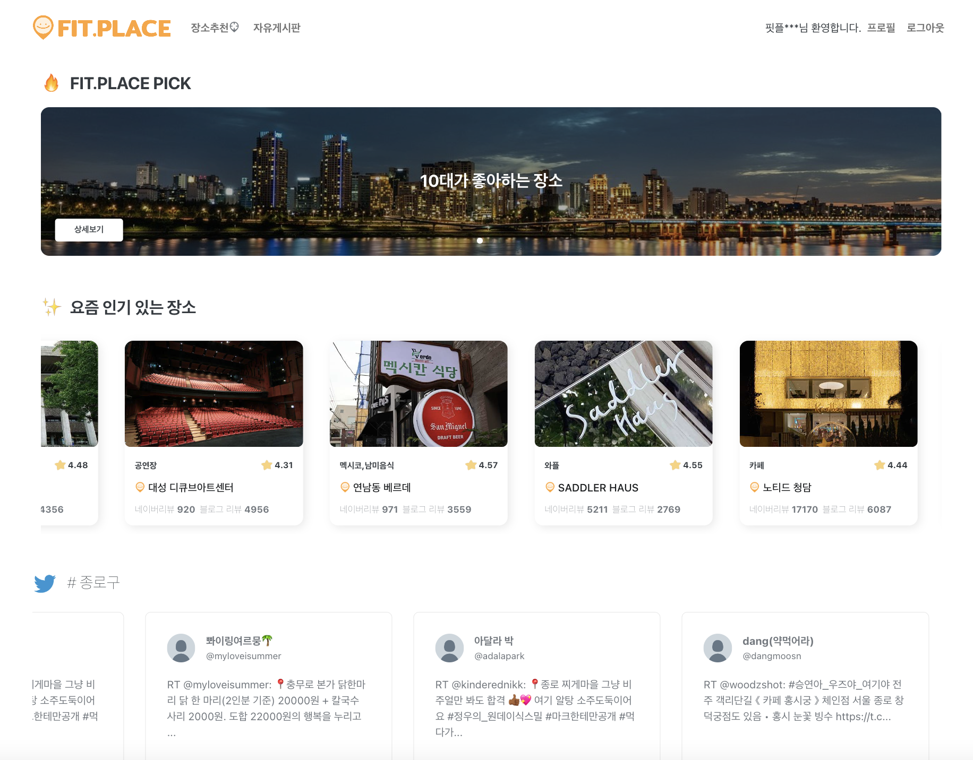
Task: Click 빠이링여르뭉's profile avatar
Action: point(182,647)
